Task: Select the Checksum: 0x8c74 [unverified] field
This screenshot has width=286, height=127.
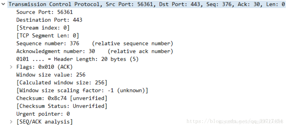Action: 62,98
